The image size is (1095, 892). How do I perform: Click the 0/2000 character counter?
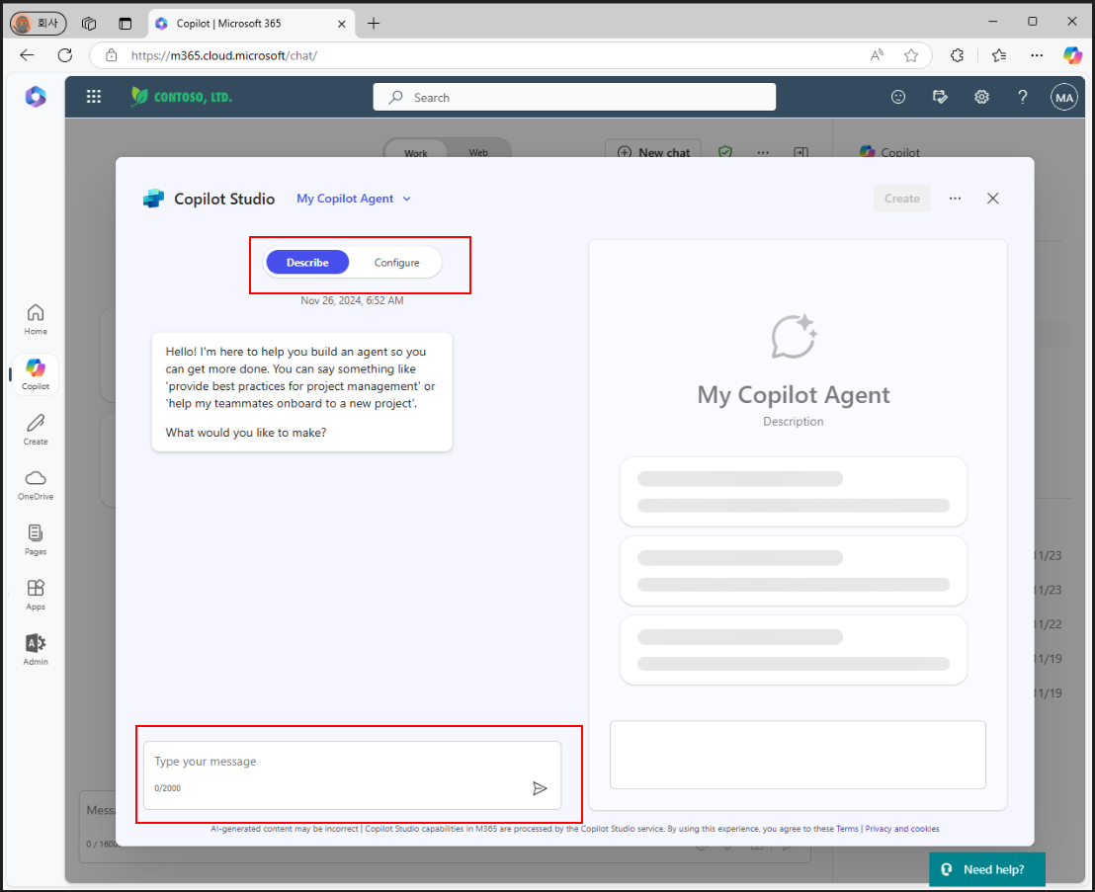click(x=168, y=788)
